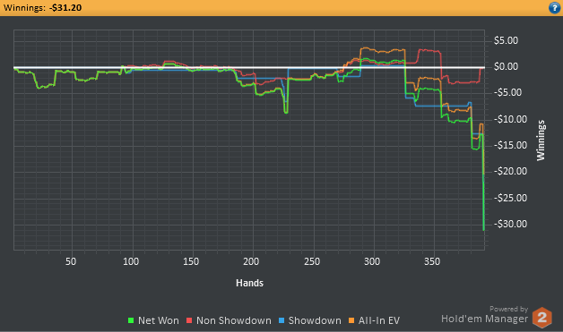Click the Non Showdown legend label
The height and width of the screenshot is (332, 563).
234,320
